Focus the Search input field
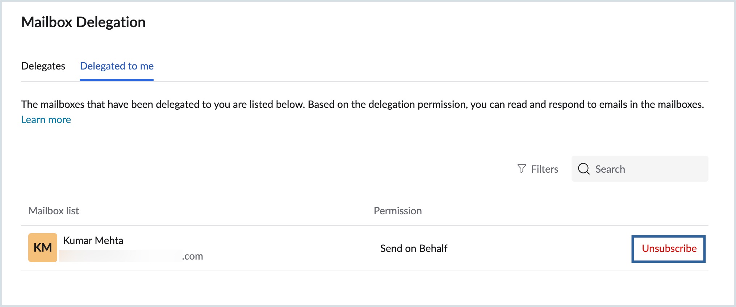The height and width of the screenshot is (307, 736). tap(640, 169)
